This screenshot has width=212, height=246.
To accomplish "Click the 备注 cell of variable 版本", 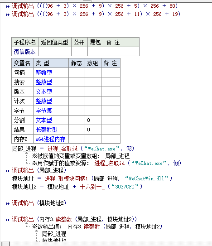I will pyautogui.click(x=111, y=92).
